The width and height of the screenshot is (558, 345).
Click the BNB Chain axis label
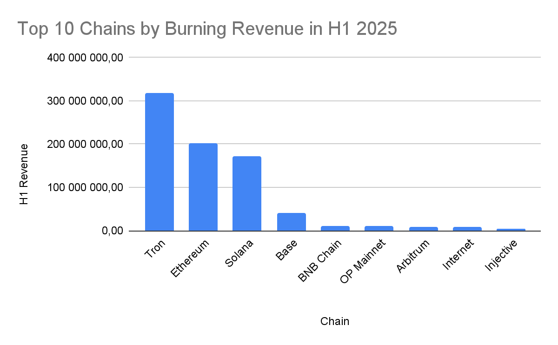[320, 261]
